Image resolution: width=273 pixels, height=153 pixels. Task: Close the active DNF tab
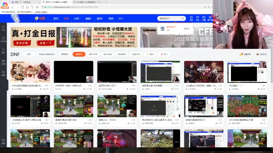click(70, 2)
